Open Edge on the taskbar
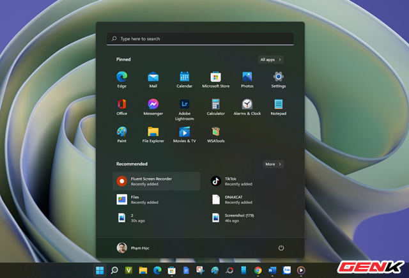409x278 pixels. coord(157,270)
